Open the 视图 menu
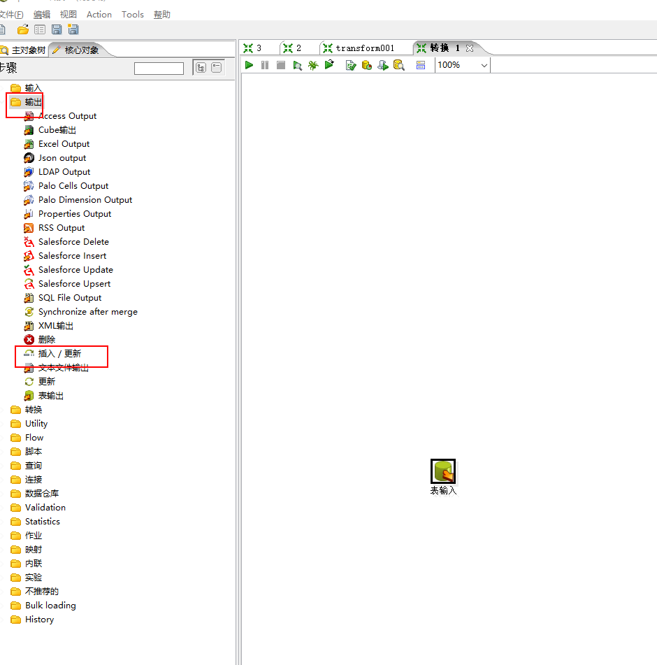Image resolution: width=657 pixels, height=665 pixels. pyautogui.click(x=68, y=15)
